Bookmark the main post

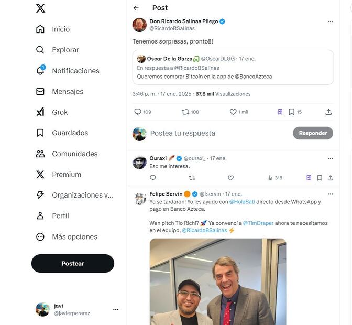pos(292,112)
